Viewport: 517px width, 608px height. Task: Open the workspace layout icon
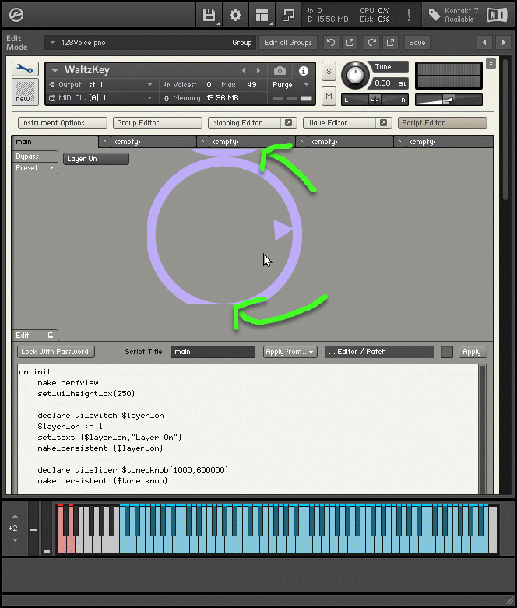262,16
